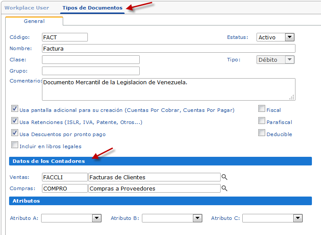
Task: Enable 'Incluir en libros legales' checkbox
Action: pos(15,145)
